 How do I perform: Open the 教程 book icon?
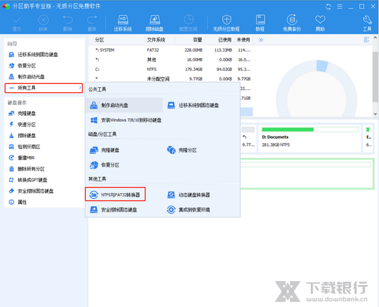pyautogui.click(x=260, y=23)
